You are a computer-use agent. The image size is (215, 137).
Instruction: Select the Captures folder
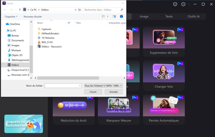pyautogui.click(x=44, y=29)
